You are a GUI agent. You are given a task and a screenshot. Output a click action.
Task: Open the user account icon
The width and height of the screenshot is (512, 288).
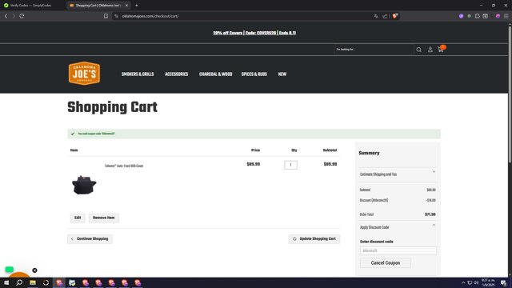[x=430, y=50]
